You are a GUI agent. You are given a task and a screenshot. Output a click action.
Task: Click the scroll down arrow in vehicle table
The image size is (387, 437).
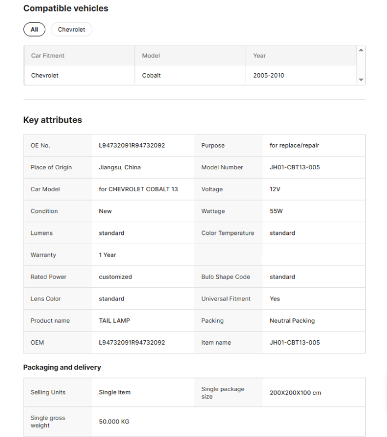pyautogui.click(x=361, y=80)
